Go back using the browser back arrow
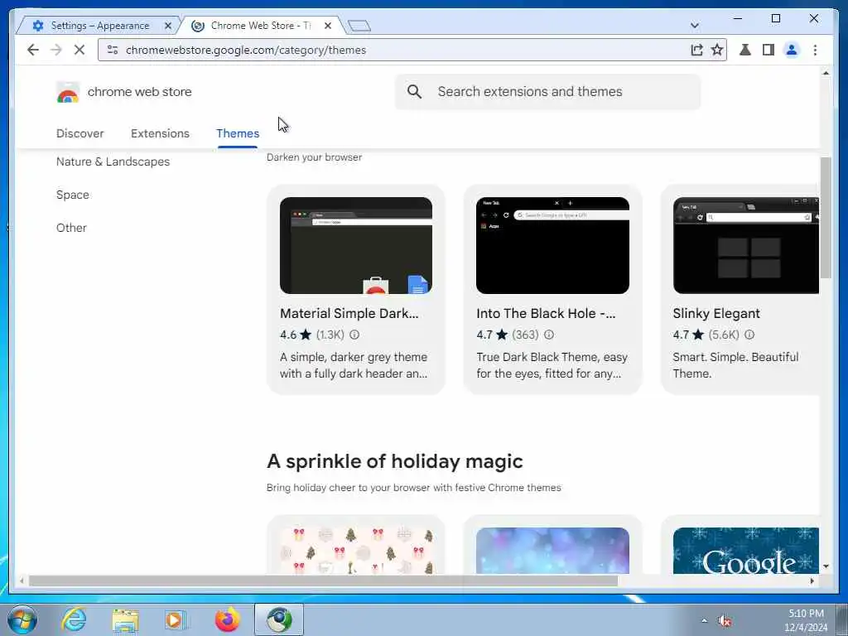Screen dimensions: 848x636 pos(33,50)
